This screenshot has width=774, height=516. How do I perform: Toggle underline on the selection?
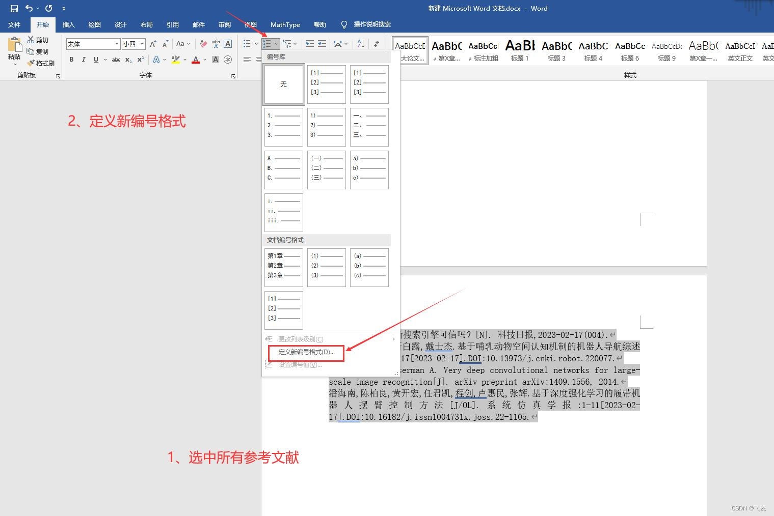coord(96,60)
